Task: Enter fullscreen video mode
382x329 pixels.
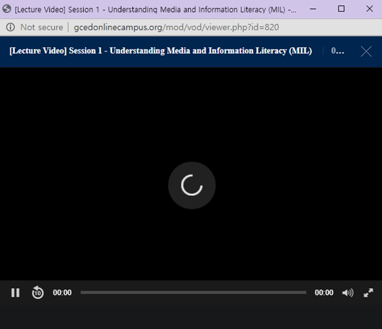Action: pyautogui.click(x=368, y=292)
